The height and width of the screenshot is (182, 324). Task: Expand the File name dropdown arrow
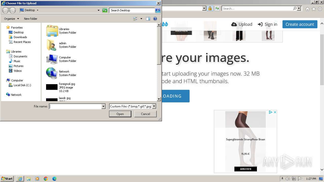pos(103,106)
